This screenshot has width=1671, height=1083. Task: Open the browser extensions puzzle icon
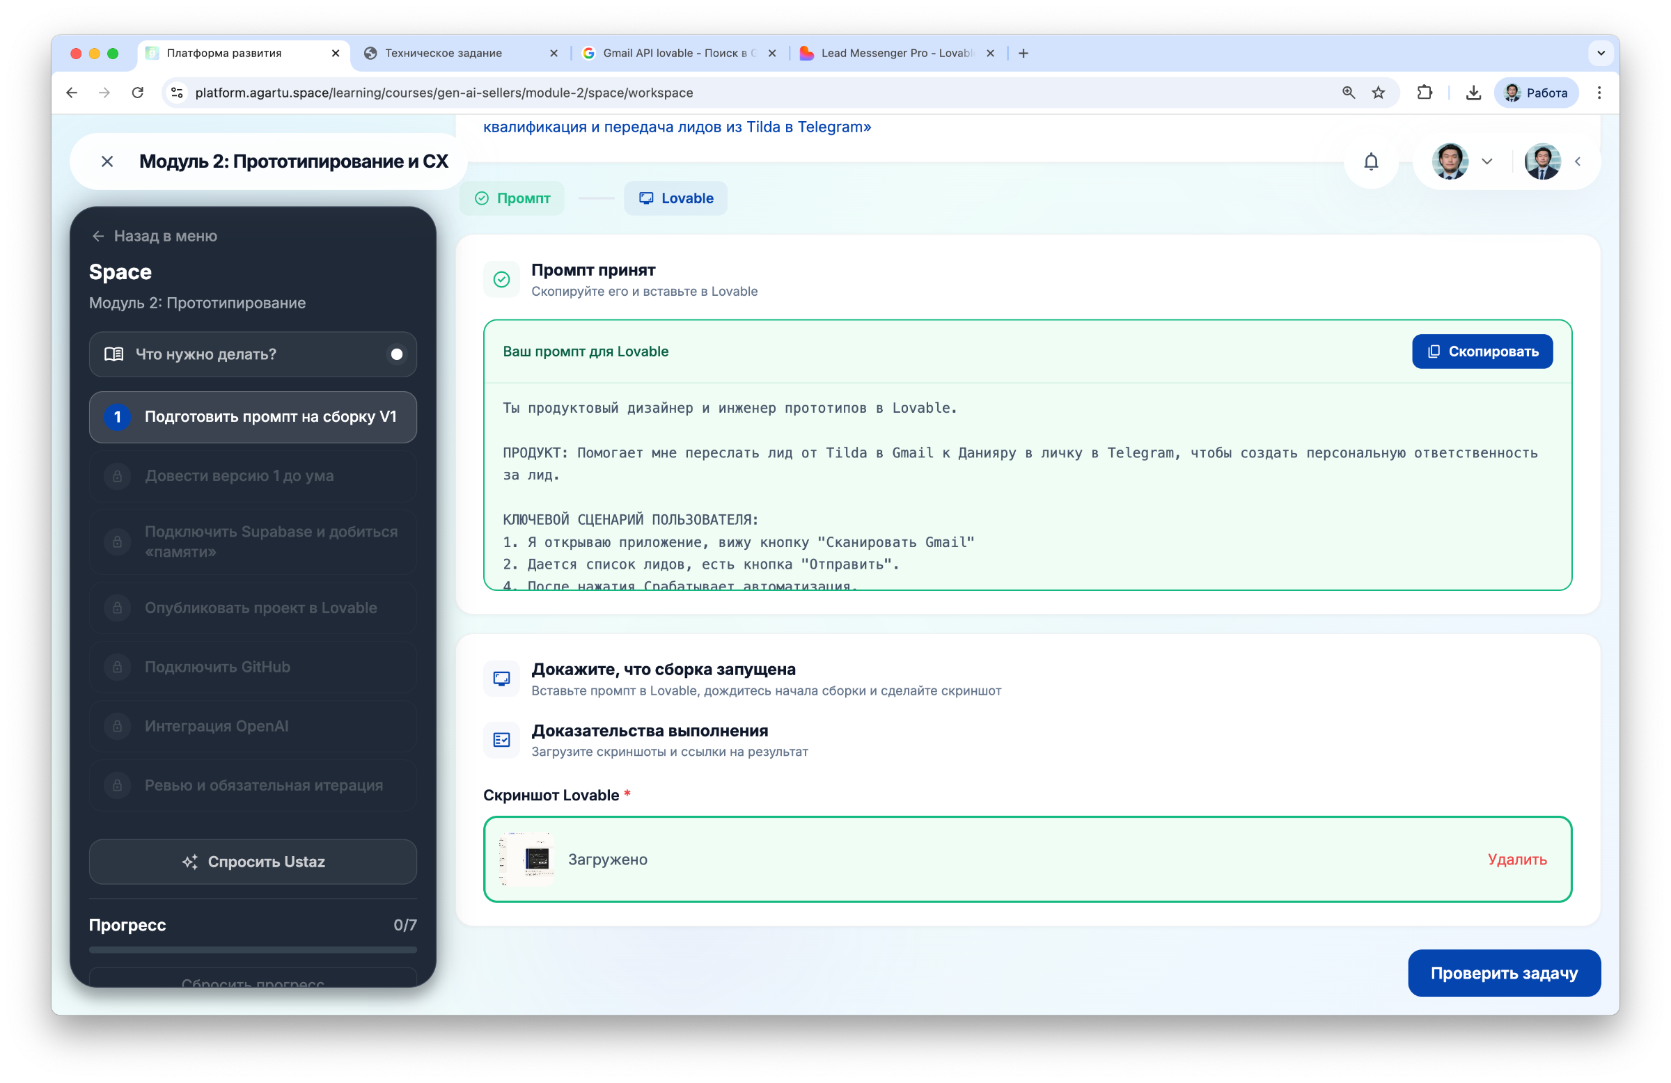pyautogui.click(x=1425, y=93)
